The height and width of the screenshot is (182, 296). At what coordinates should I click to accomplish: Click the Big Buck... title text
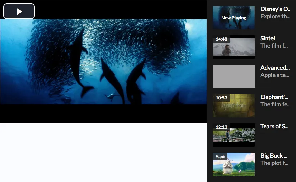274,156
